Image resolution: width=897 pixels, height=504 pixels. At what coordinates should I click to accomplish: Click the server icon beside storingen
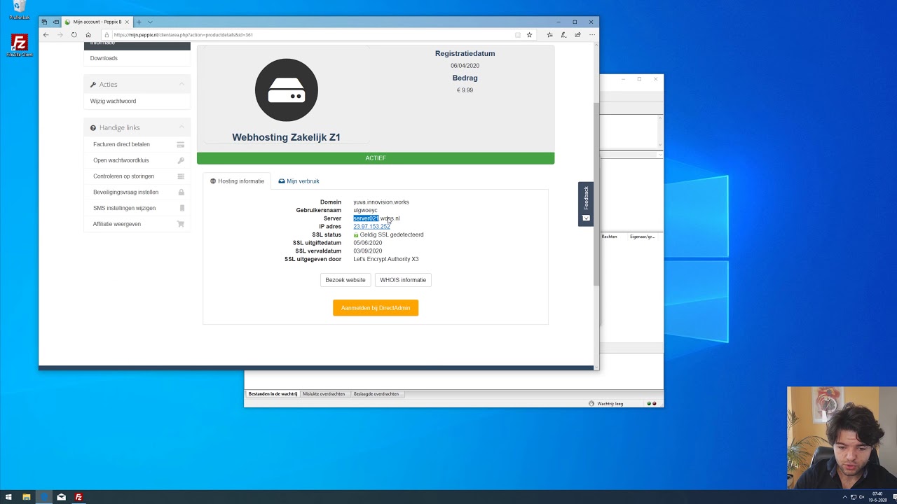[x=181, y=176]
